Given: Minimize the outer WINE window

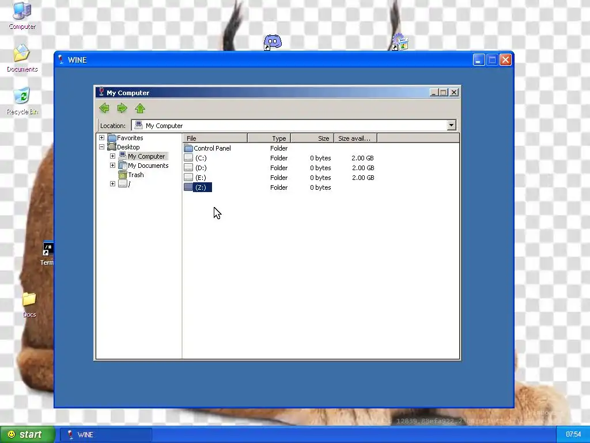Looking at the screenshot, I should tap(479, 60).
